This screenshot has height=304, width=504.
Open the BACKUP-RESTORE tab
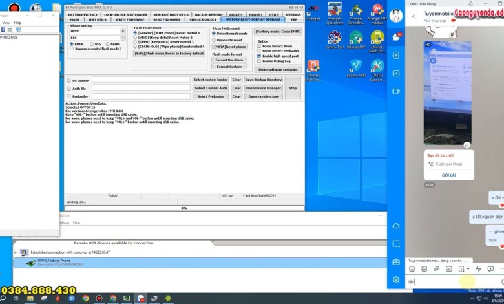tap(209, 14)
